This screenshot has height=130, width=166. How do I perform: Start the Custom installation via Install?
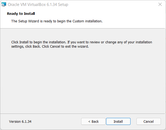(x=118, y=121)
